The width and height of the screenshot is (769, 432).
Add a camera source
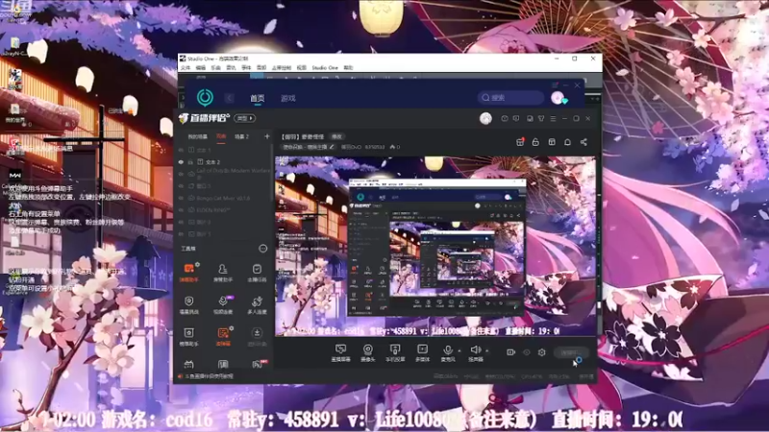tap(368, 352)
